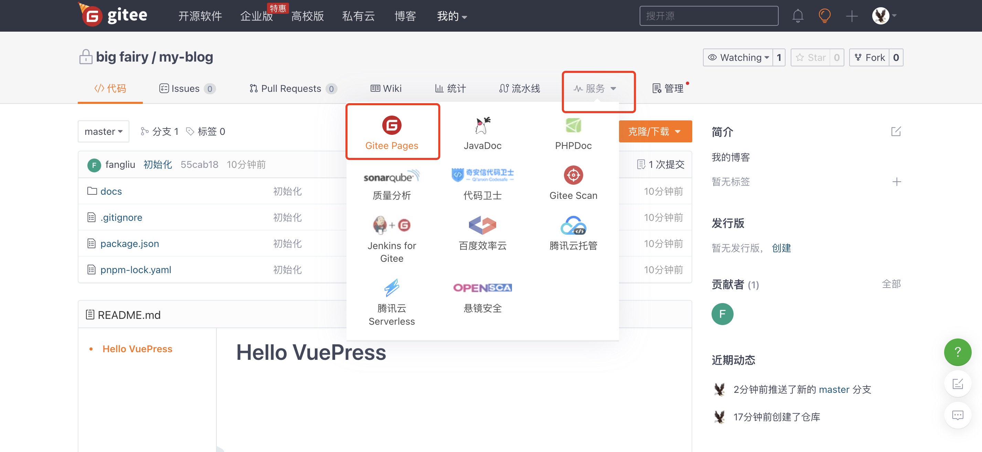982x452 pixels.
Task: Open commit 55cab18
Action: (x=199, y=165)
